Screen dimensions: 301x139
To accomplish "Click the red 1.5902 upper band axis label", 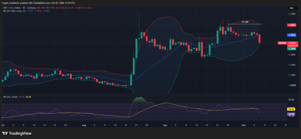I will coord(291,25).
